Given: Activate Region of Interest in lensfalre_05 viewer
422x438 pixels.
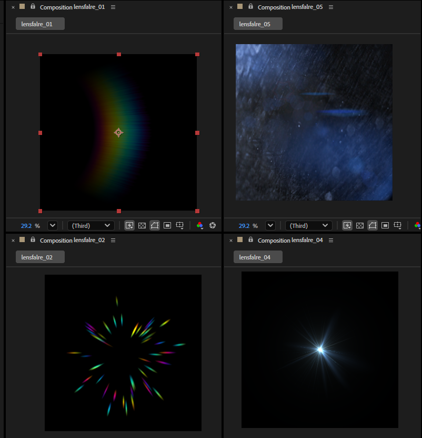Looking at the screenshot, I should click(x=385, y=225).
